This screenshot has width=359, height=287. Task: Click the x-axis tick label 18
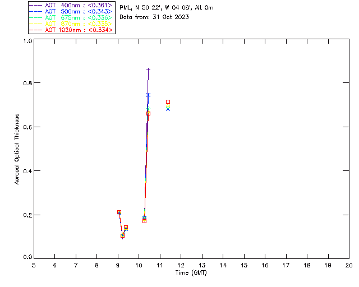[307, 265]
